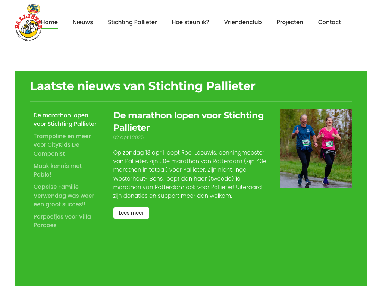Image resolution: width=382 pixels, height=286 pixels.
Task: Select the Hoe steun ik? menu item
Action: pyautogui.click(x=190, y=22)
